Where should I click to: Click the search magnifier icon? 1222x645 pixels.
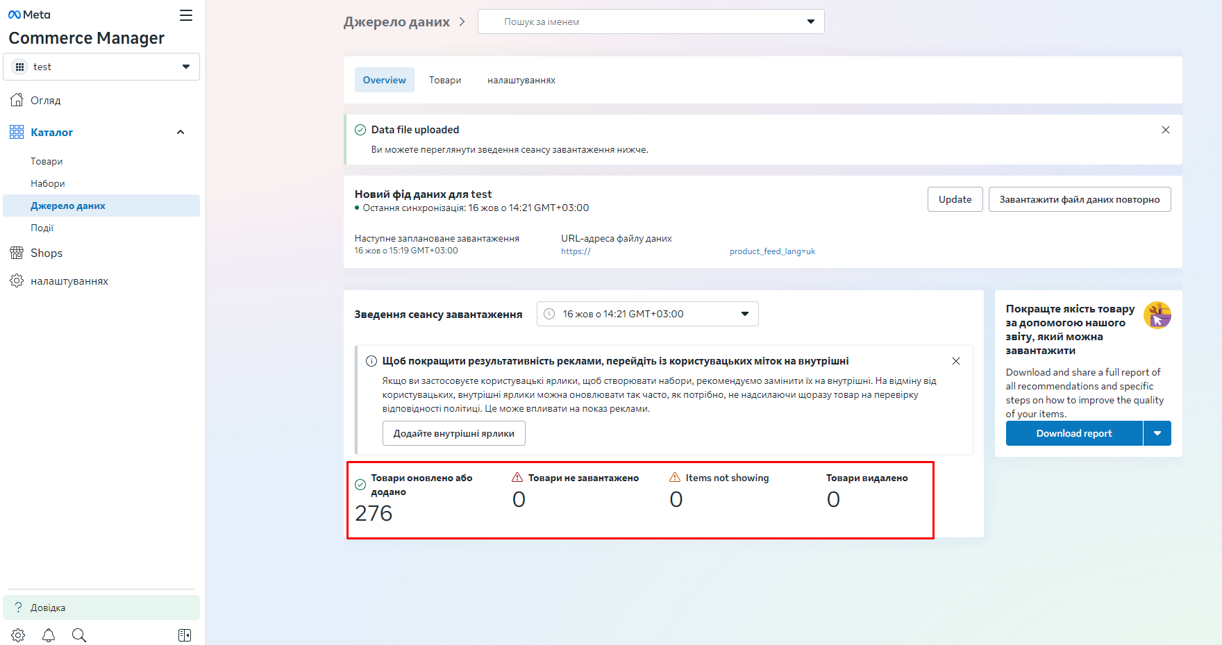click(x=79, y=635)
